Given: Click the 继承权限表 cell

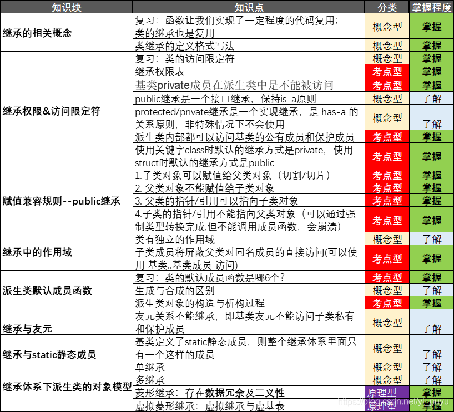Looking at the screenshot, I should [x=249, y=71].
